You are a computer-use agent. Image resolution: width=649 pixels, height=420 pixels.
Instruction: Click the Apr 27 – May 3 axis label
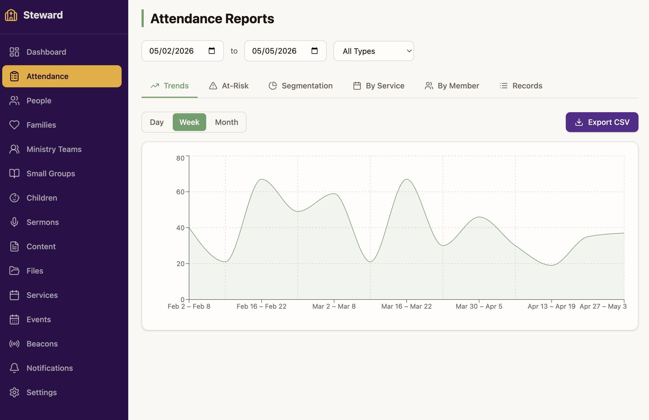[x=603, y=306]
